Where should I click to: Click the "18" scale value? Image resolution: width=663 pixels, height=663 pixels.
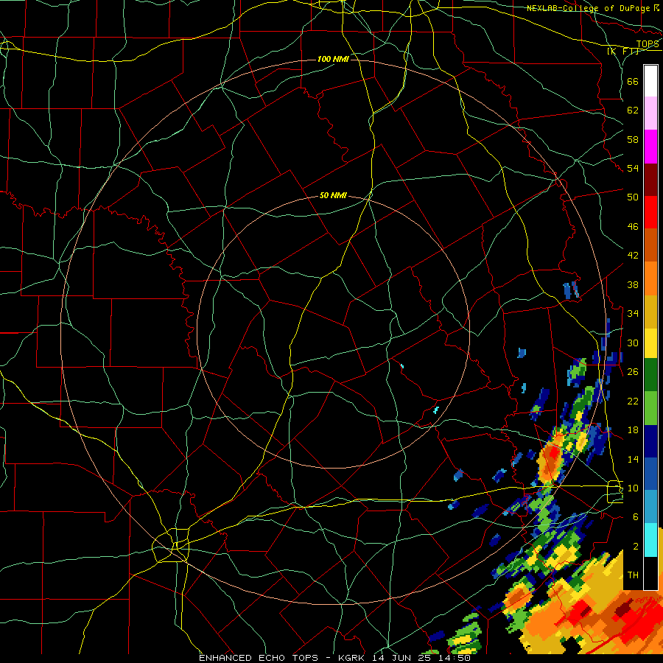[633, 430]
